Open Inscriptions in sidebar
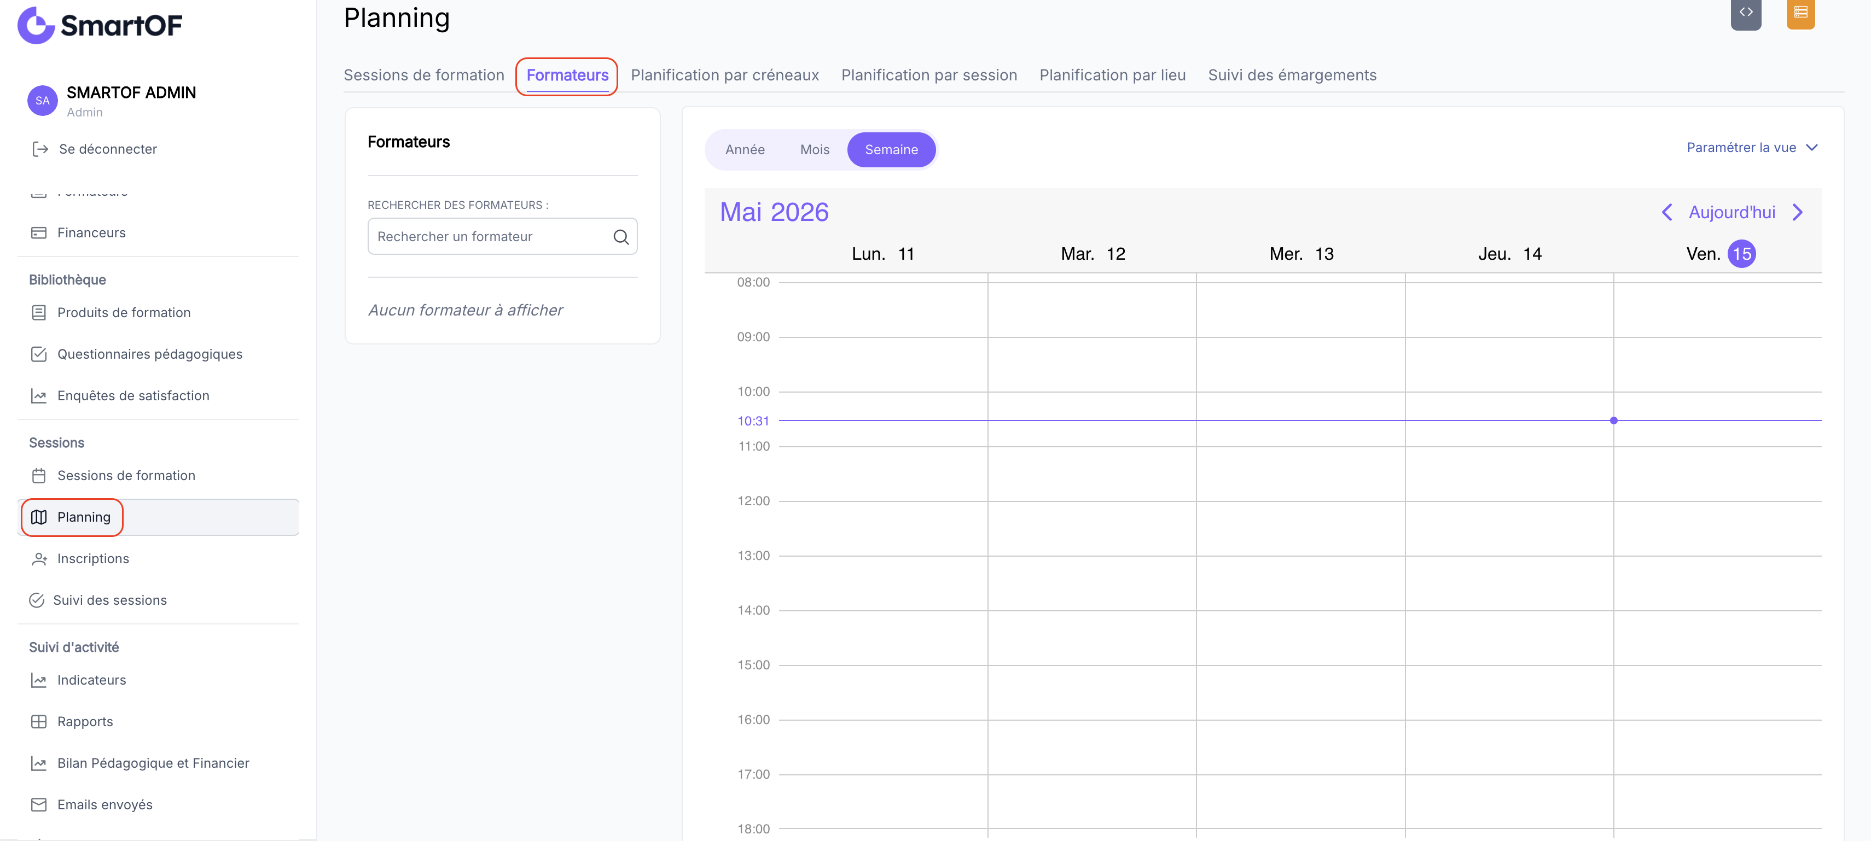This screenshot has width=1871, height=841. (x=93, y=558)
